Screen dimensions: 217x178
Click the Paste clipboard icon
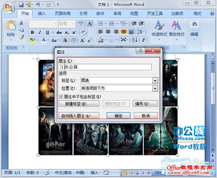(x=11, y=25)
